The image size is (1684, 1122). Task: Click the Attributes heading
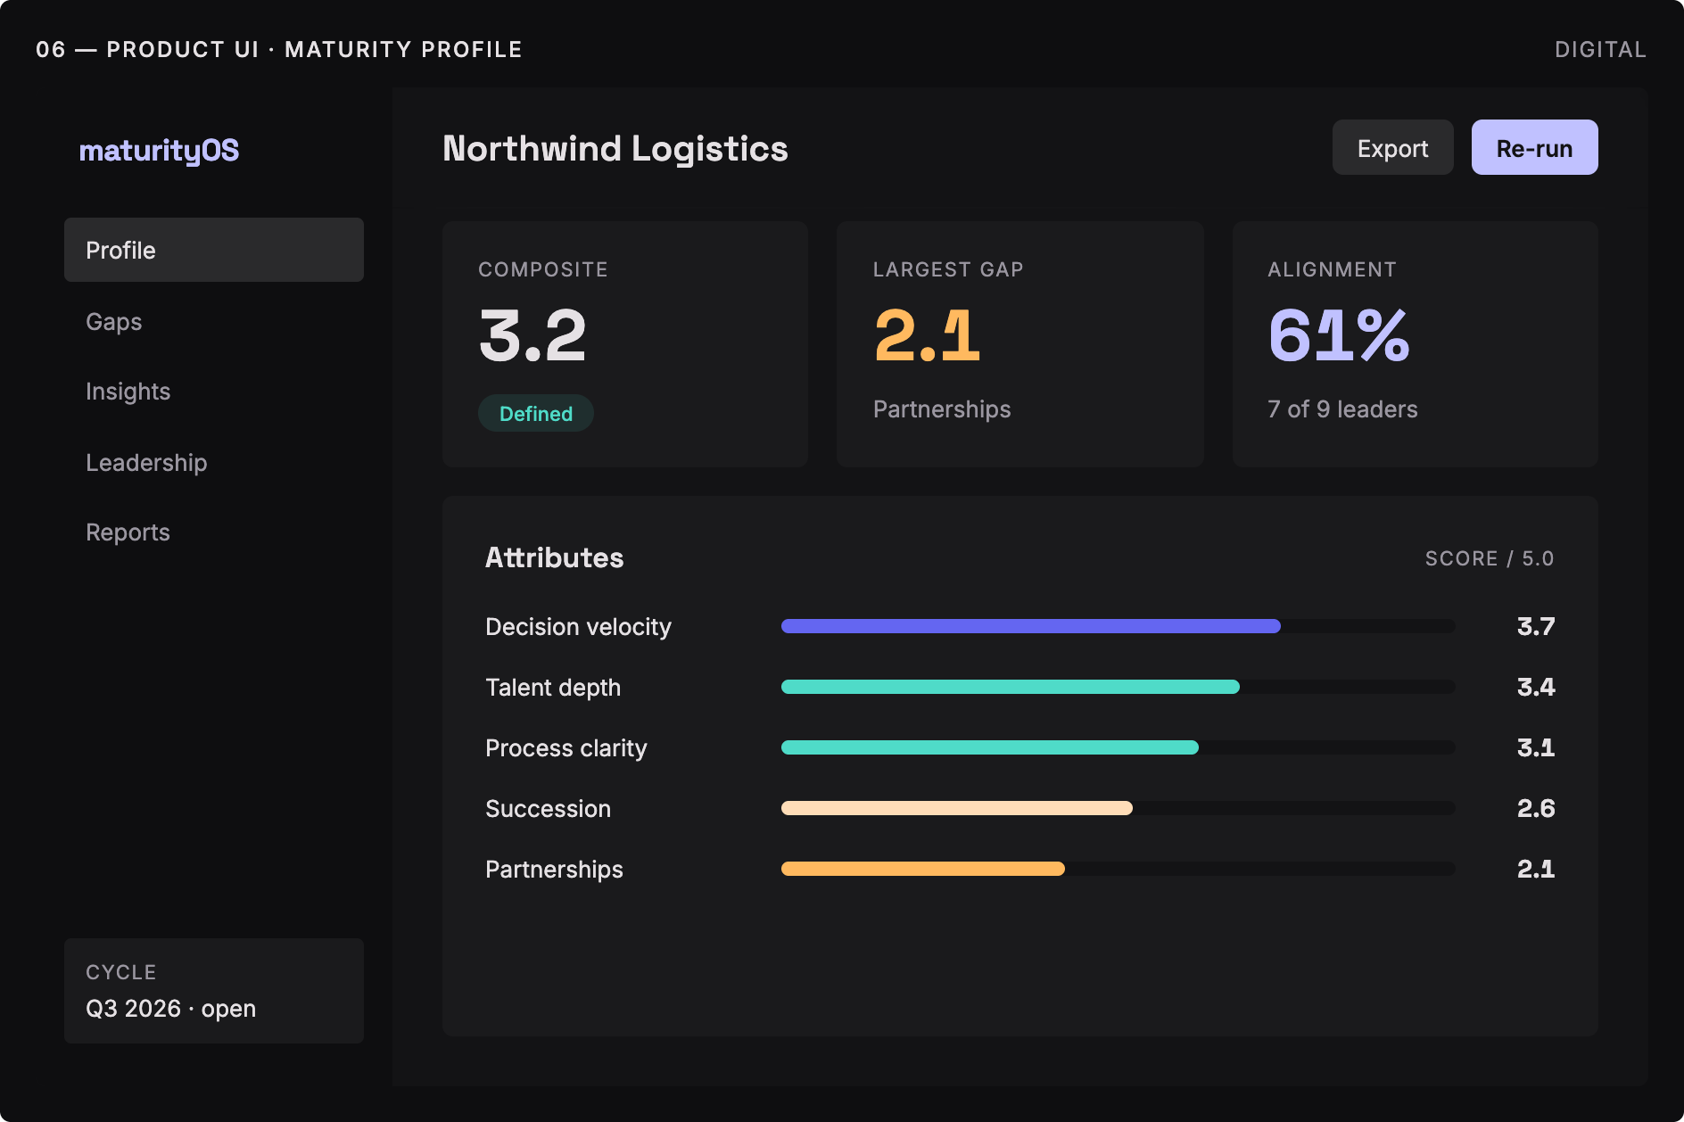tap(554, 557)
